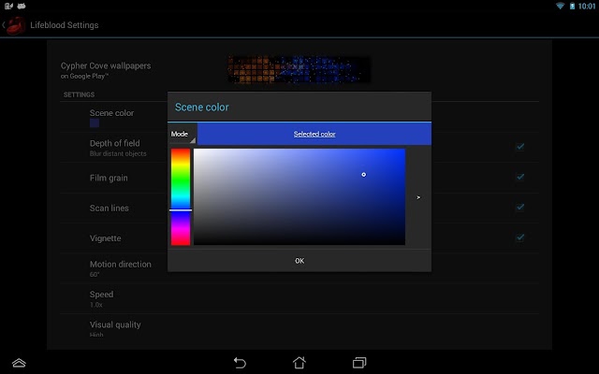Screen dimensions: 599x374
Task: Click the 10:01 clock in status bar
Action: pos(587,7)
